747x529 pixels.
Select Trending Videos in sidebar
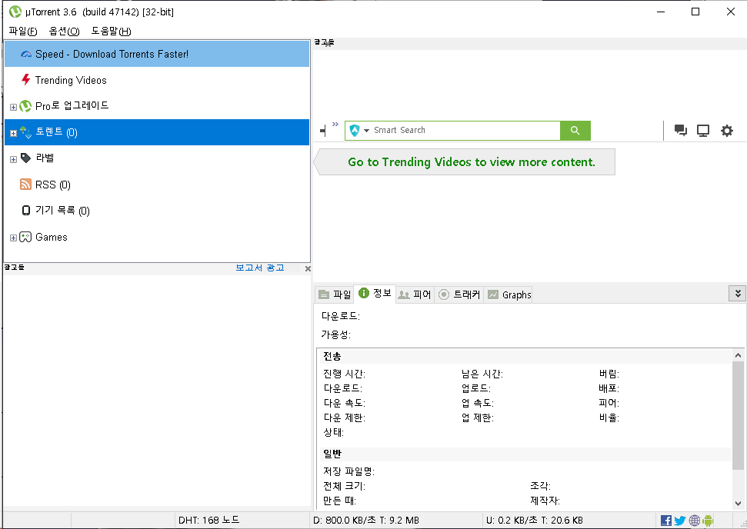pyautogui.click(x=71, y=80)
